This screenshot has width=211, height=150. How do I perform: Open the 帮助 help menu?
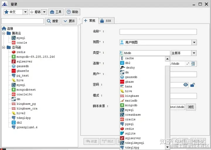coord(72,12)
